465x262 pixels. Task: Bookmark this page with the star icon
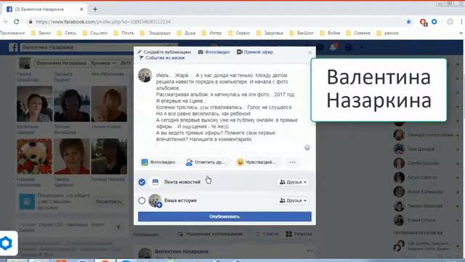pos(408,22)
